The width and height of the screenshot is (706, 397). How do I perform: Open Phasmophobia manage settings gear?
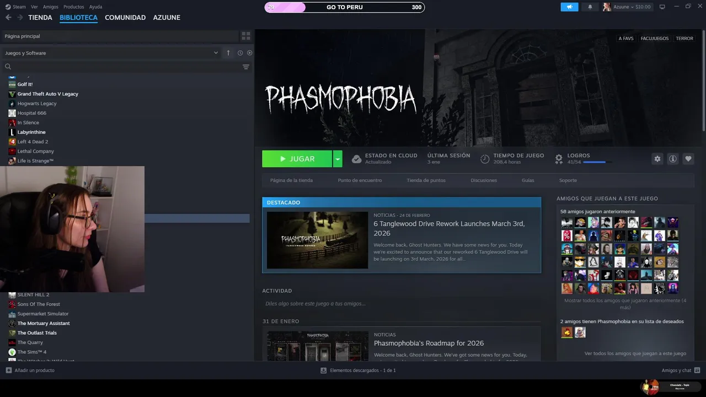[657, 159]
